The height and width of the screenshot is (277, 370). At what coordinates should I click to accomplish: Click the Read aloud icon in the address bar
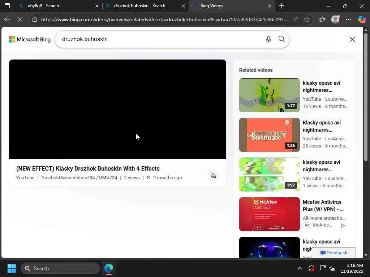pyautogui.click(x=295, y=19)
